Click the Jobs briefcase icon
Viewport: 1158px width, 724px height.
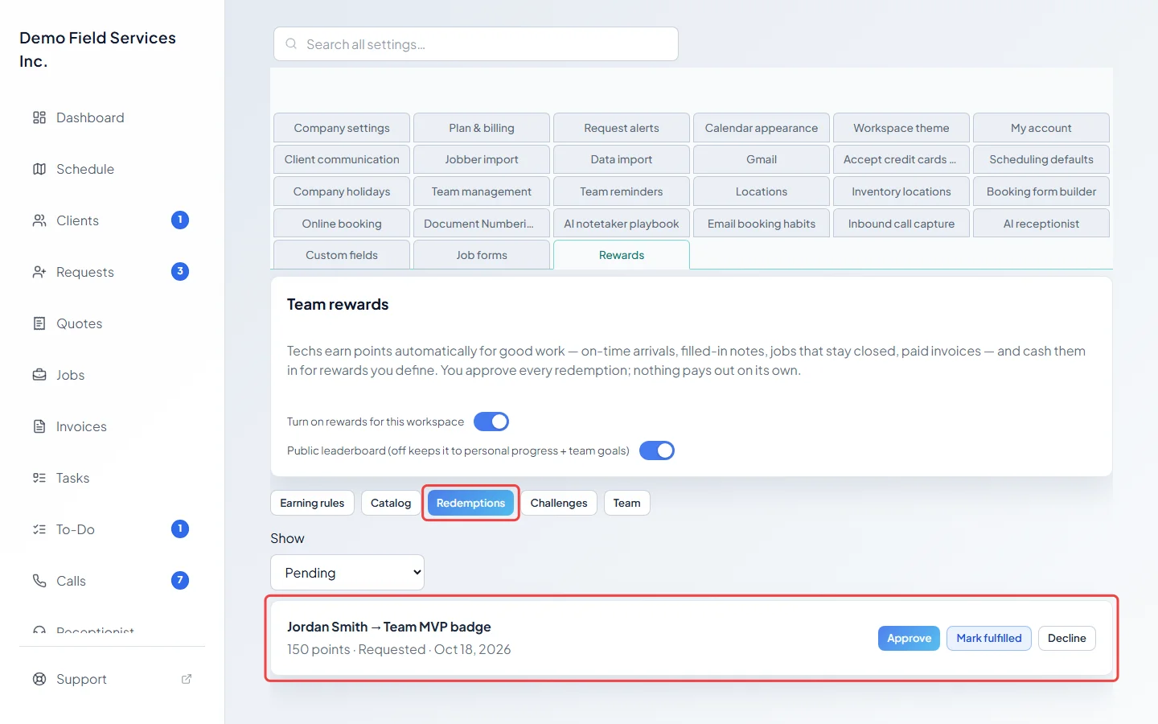39,375
